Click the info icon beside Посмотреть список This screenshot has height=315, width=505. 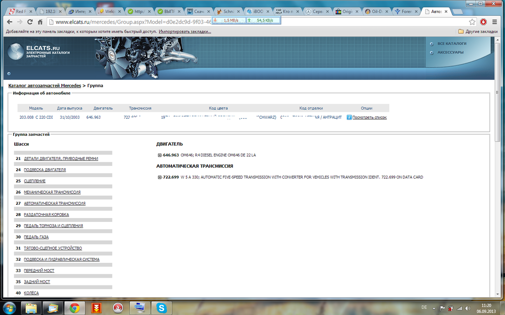349,117
